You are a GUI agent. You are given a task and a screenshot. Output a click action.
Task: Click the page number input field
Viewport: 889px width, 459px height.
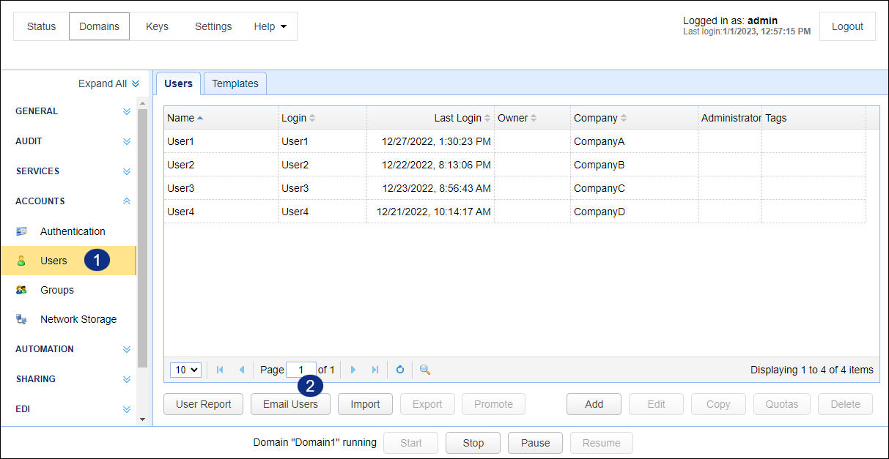pos(301,370)
